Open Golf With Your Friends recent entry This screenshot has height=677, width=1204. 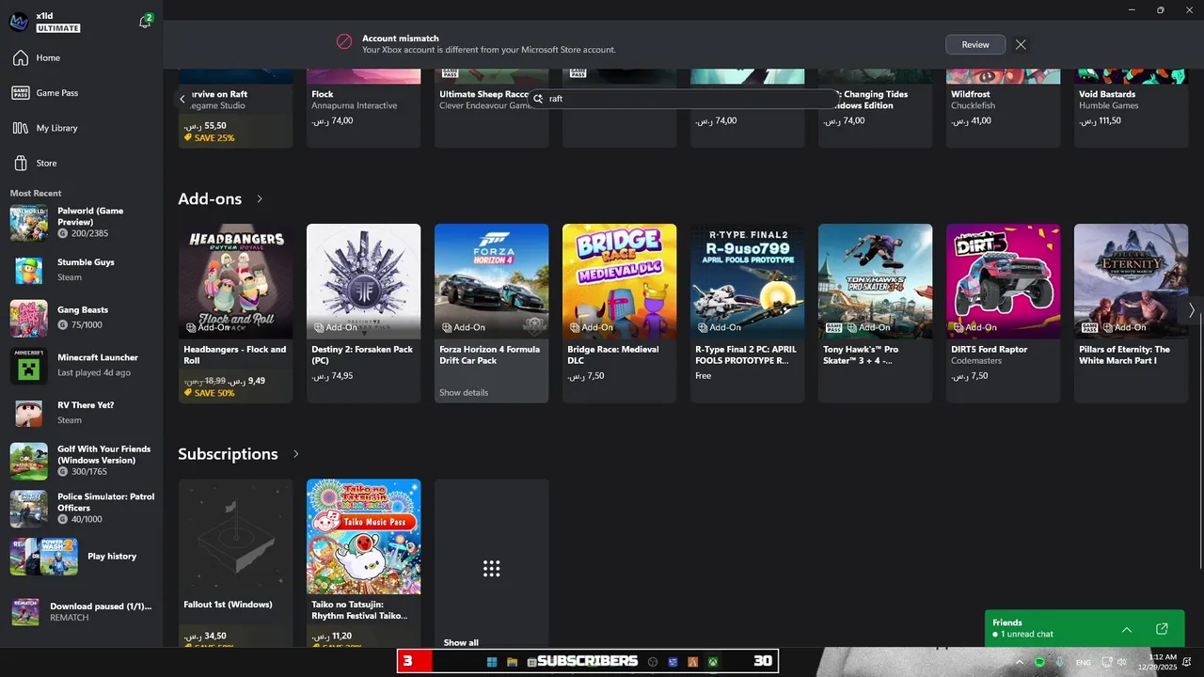point(81,461)
